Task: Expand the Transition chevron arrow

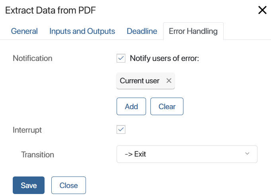Action: pos(247,154)
